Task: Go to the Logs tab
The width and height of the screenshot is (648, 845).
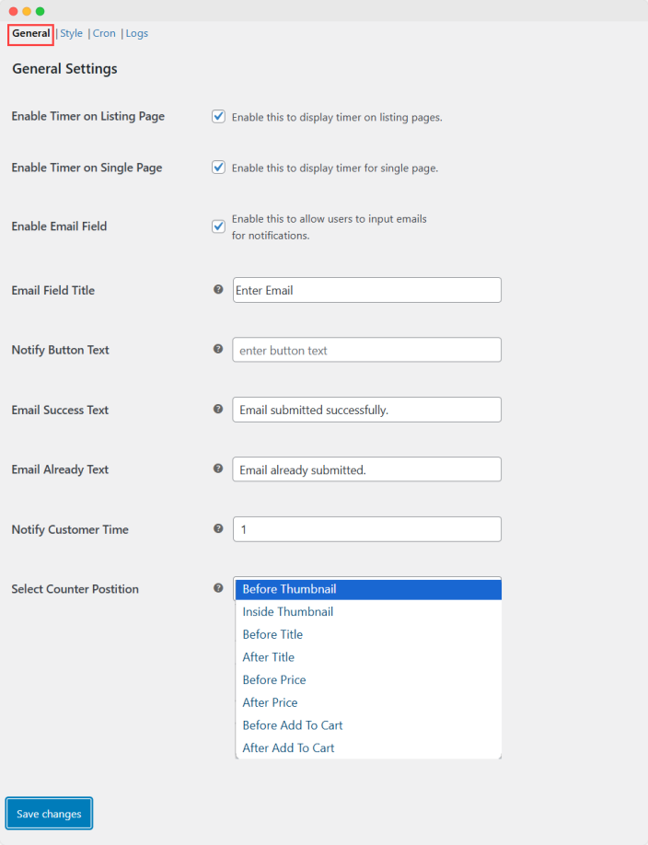Action: point(137,34)
